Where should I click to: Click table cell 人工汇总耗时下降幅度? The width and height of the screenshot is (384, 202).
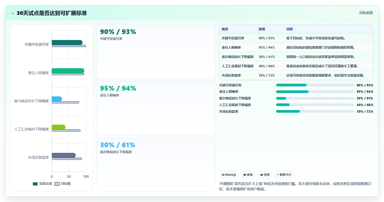pyautogui.click(x=238, y=66)
